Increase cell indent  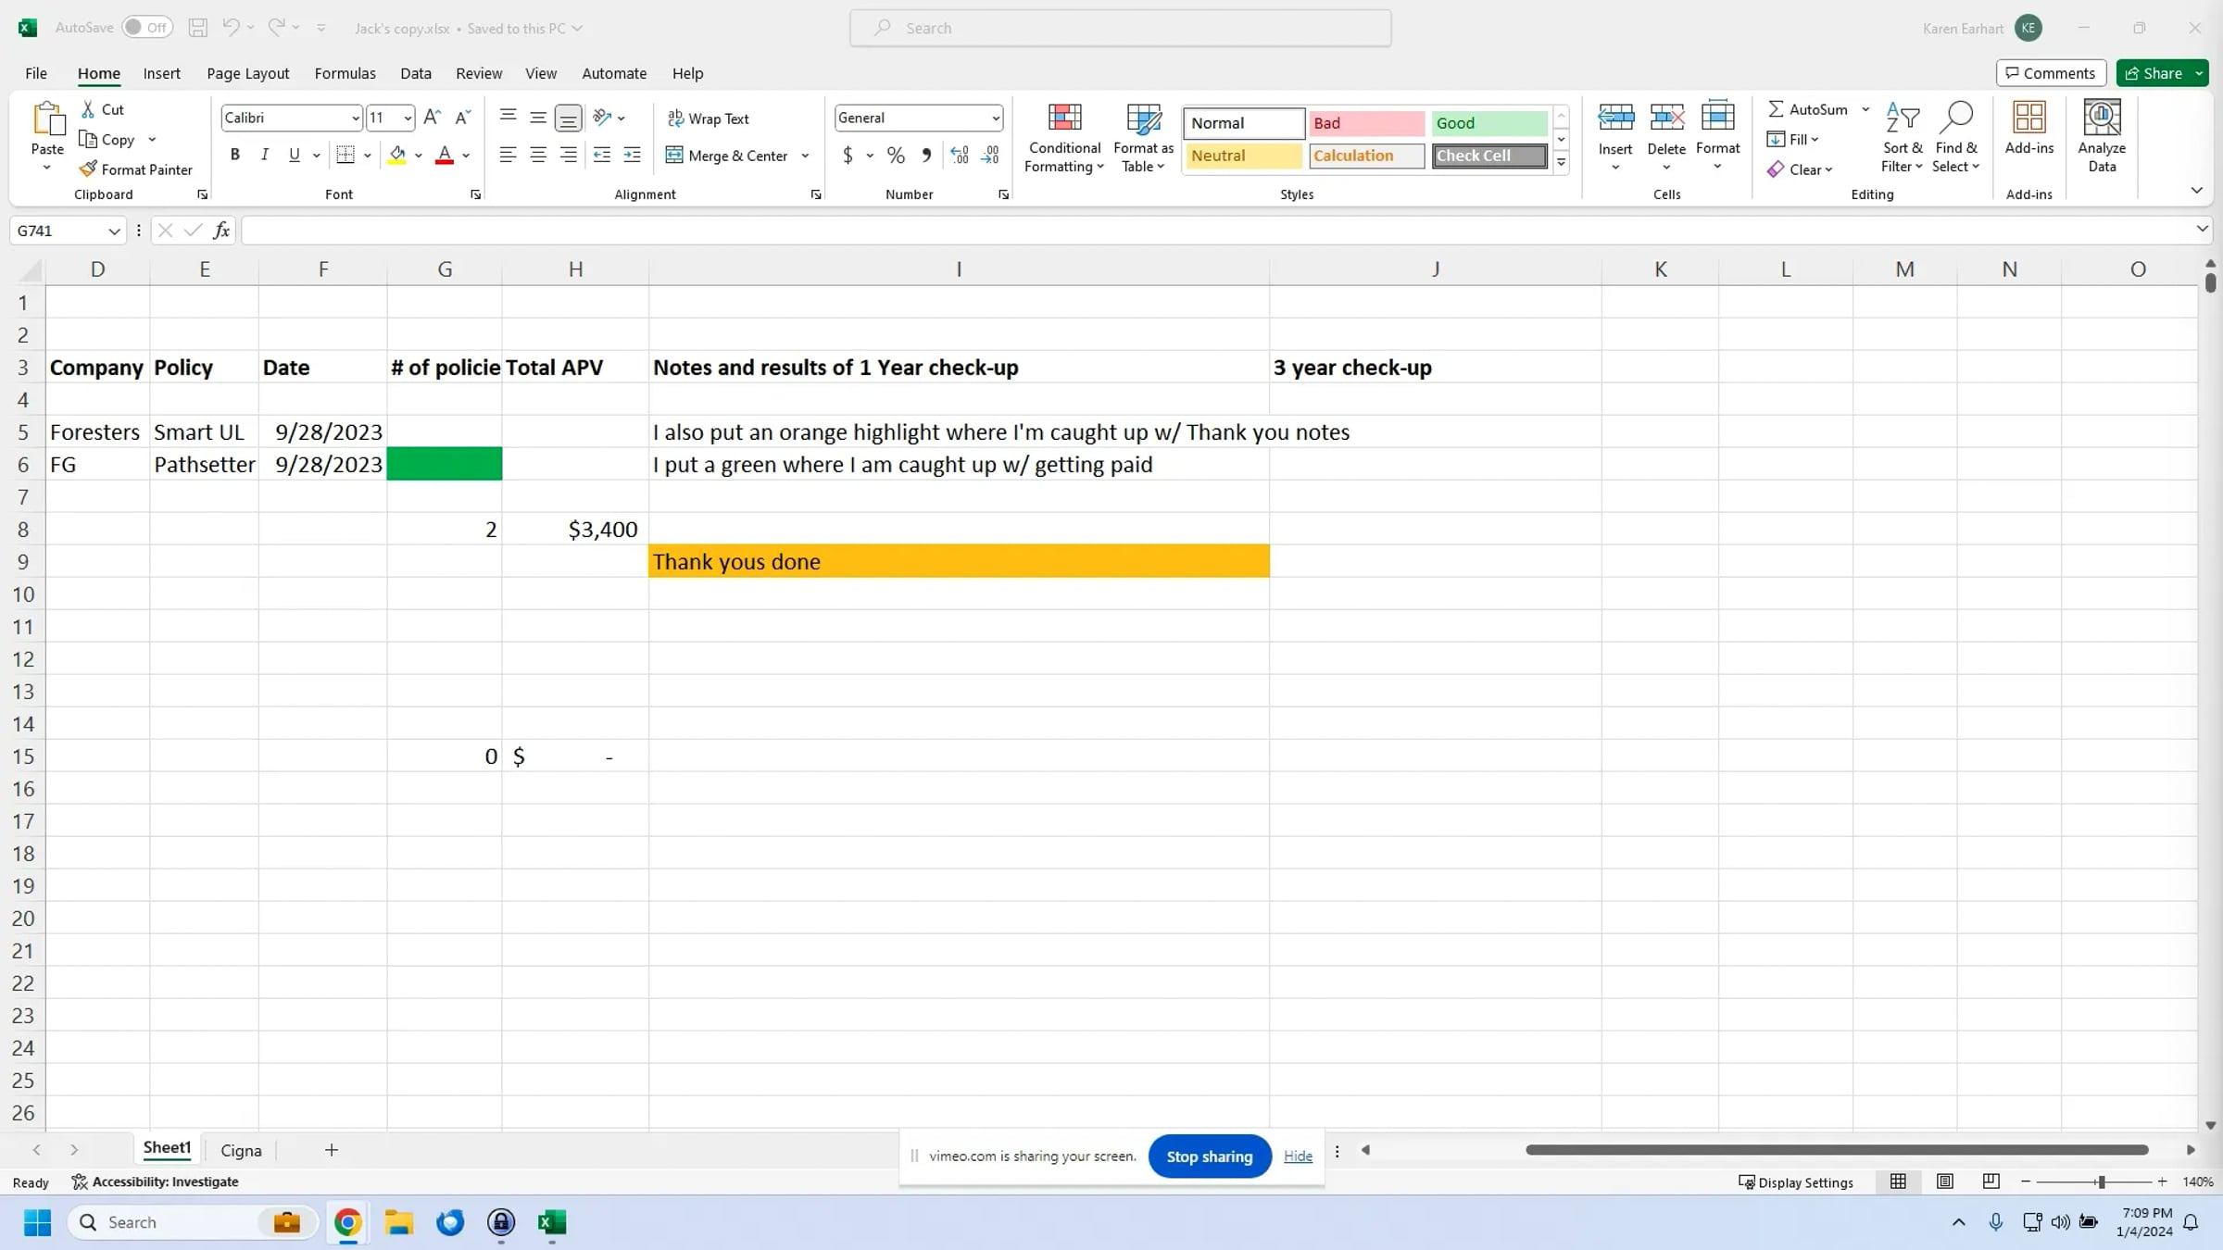click(633, 156)
